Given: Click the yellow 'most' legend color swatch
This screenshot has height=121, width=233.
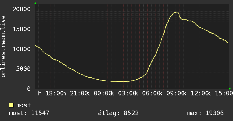Looking at the screenshot, I should 11,105.
